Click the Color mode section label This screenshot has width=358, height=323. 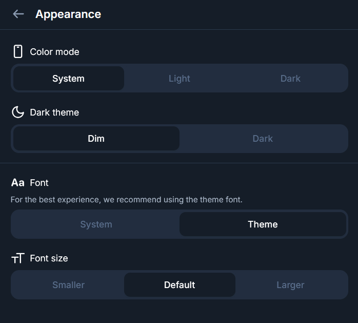click(54, 52)
